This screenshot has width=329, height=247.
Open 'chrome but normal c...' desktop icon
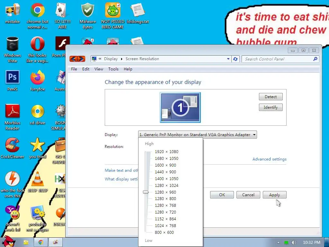pyautogui.click(x=37, y=16)
